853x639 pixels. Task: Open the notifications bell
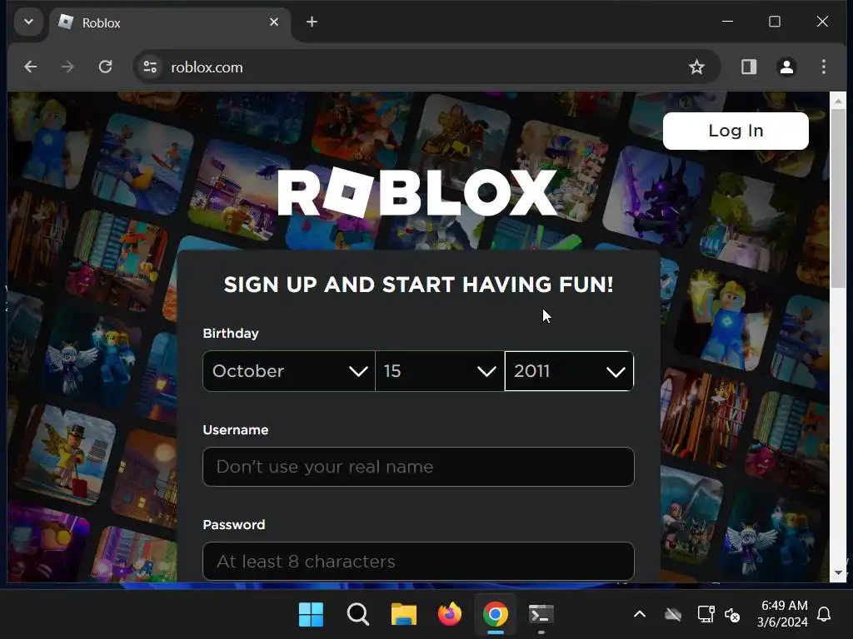point(824,615)
